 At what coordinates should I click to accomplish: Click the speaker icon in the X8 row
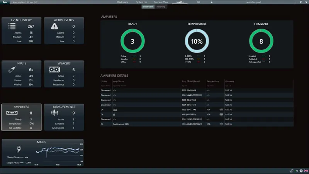click(221, 114)
